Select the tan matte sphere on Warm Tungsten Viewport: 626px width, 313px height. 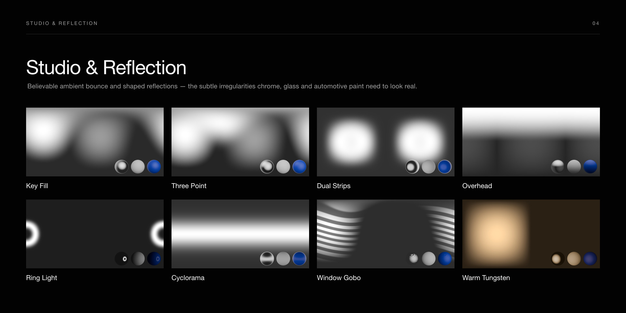click(574, 259)
